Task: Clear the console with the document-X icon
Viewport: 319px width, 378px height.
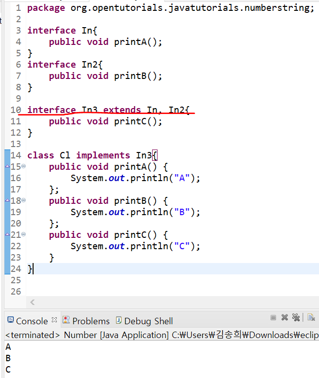Action: (x=311, y=317)
